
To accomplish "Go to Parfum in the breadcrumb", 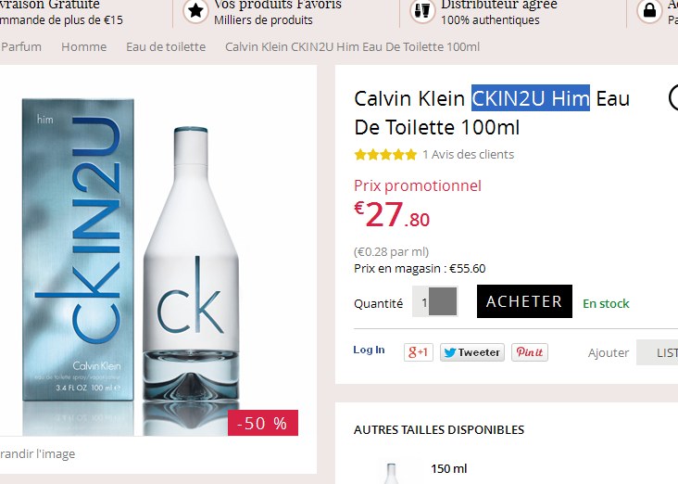I will point(21,46).
